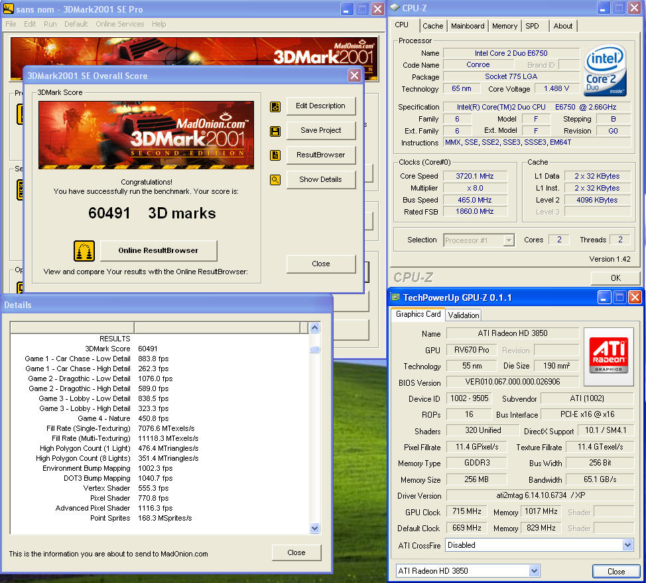Switch to the Cache tab in CPU-Z

coord(433,26)
